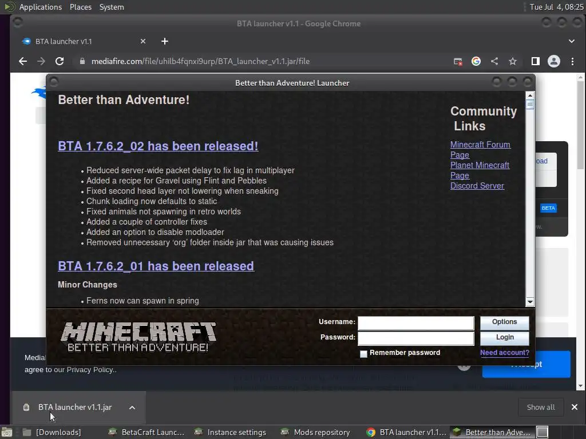Click the Privacy Policy text on MediaFire
This screenshot has width=586, height=439.
coord(91,370)
